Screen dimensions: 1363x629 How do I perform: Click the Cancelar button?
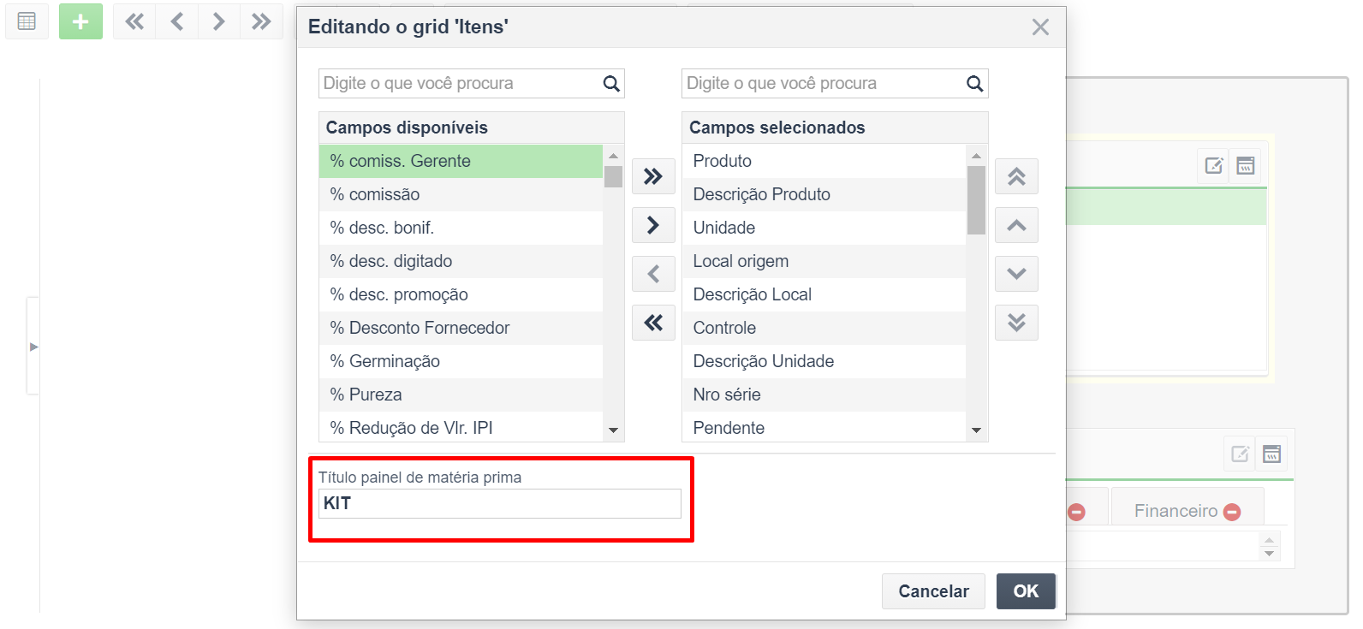[933, 591]
